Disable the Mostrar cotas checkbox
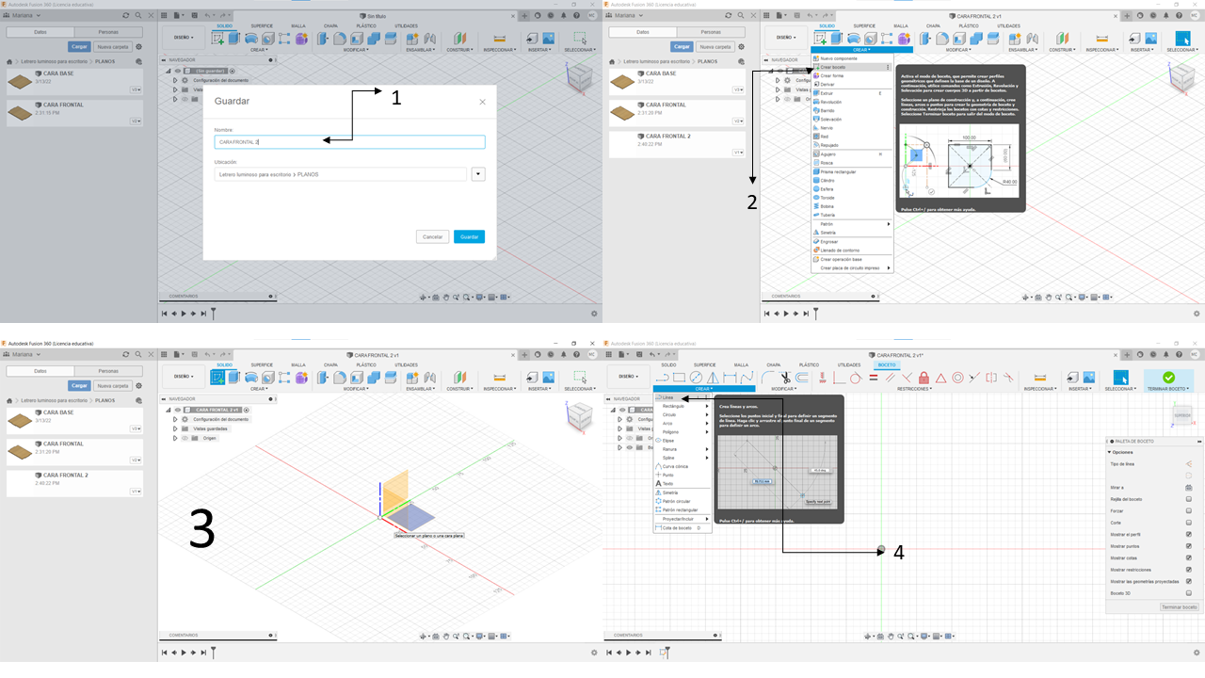 [x=1189, y=557]
